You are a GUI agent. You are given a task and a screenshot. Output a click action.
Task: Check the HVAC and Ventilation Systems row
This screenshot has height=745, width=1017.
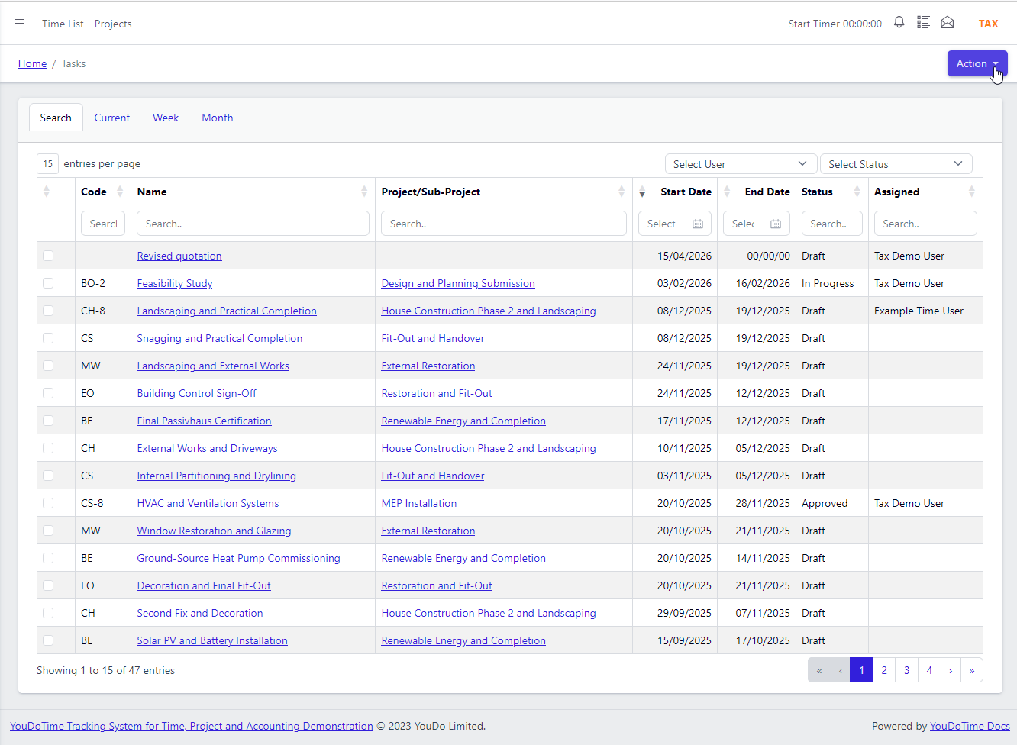48,503
